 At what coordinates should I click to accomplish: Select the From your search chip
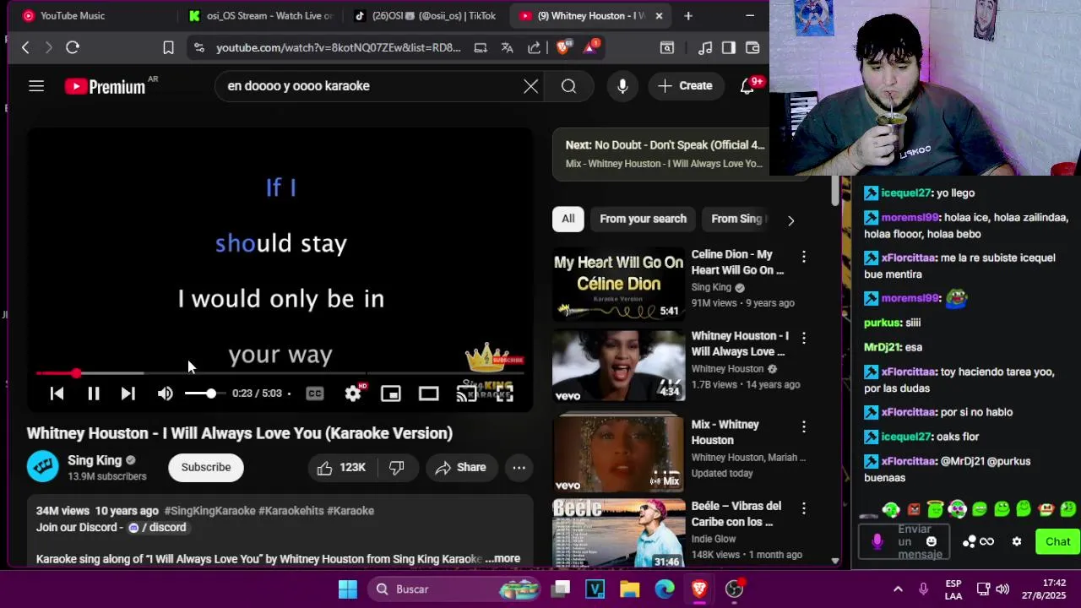tap(643, 219)
